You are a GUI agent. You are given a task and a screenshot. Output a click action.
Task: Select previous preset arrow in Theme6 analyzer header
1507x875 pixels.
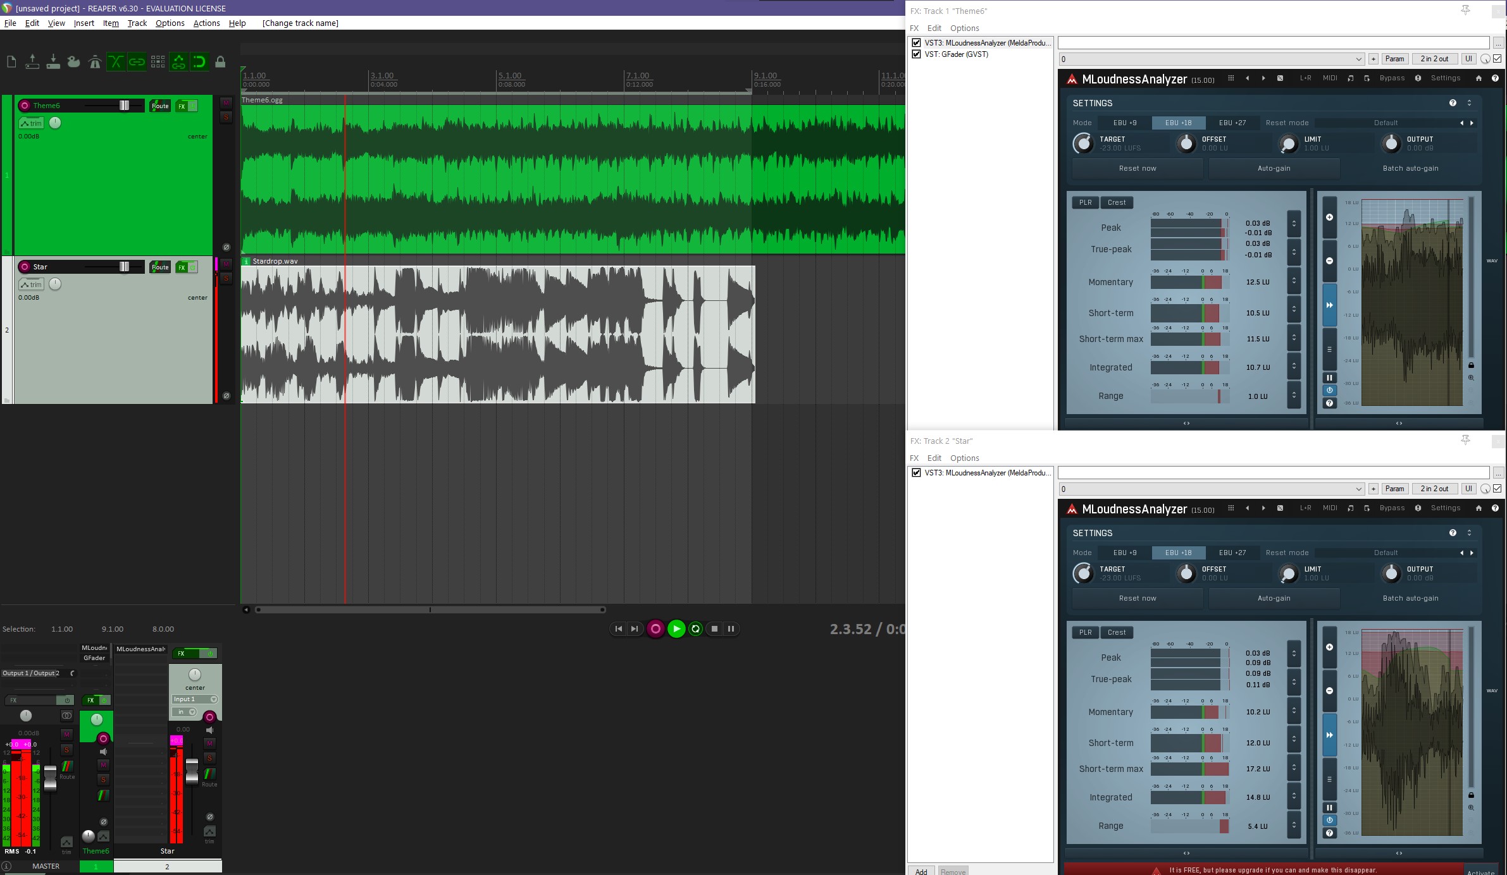tap(1247, 78)
